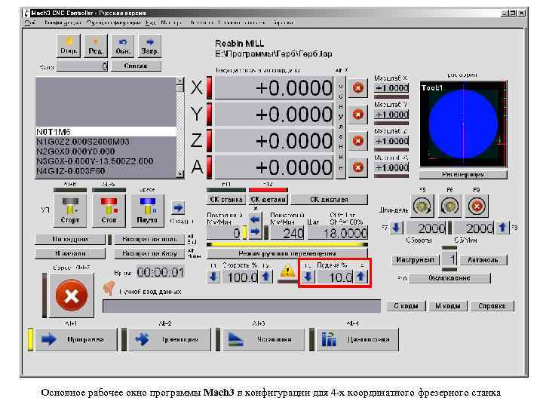Click the СК дисплея button
Viewport: 543px width, 407px height.
click(x=330, y=199)
